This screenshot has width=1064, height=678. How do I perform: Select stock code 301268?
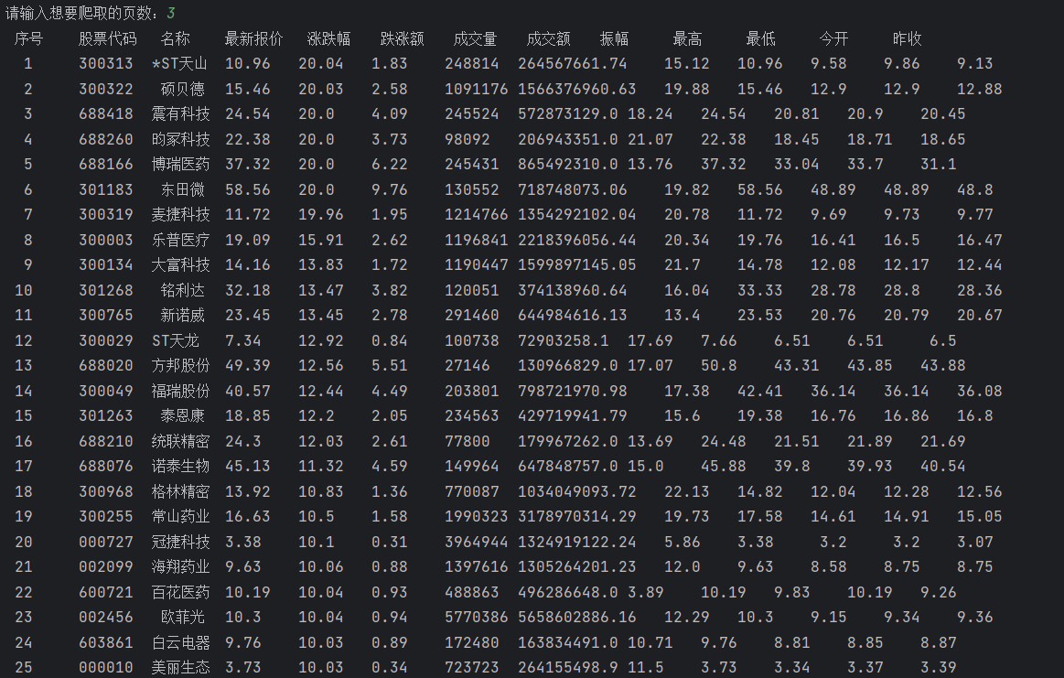tap(106, 290)
